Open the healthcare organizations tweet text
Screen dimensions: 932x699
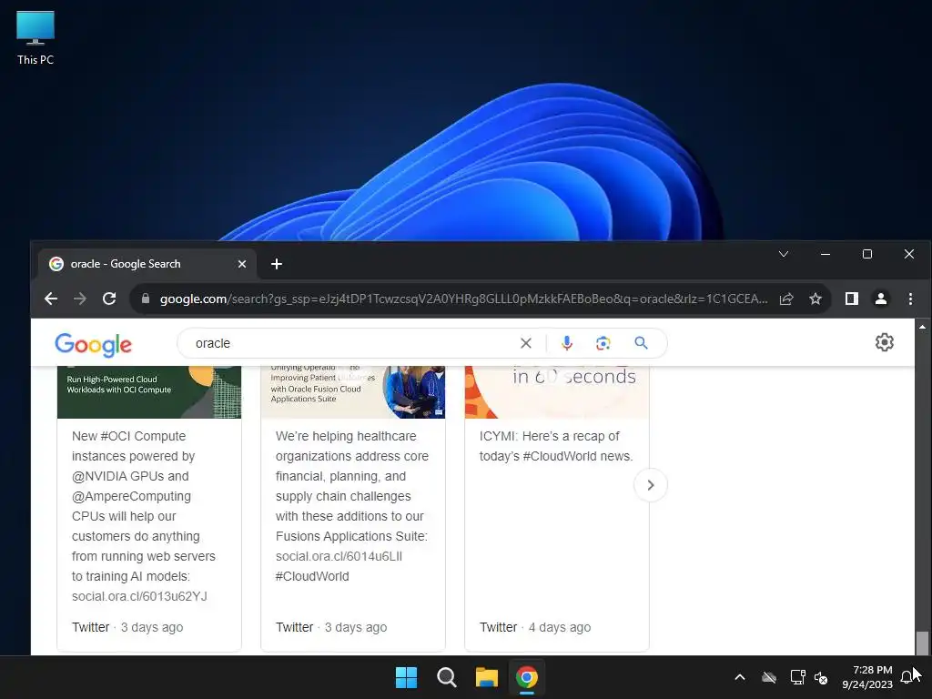tap(352, 506)
